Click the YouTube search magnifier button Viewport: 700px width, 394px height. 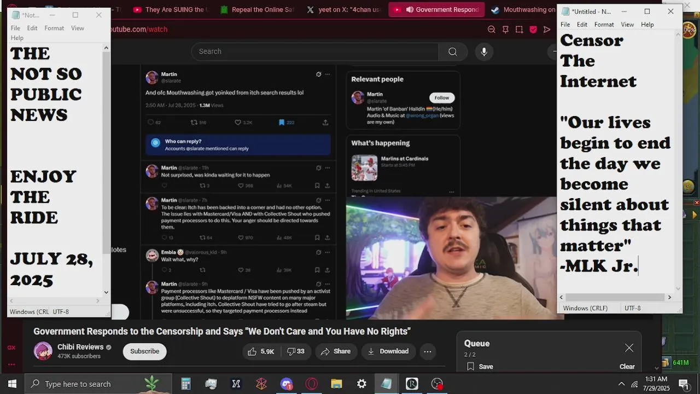453,51
